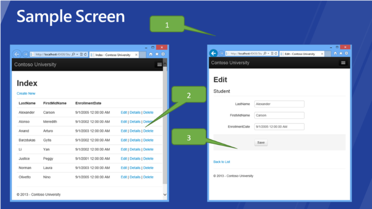
Task: Click Contoso University brand on Edit page
Action: coord(230,63)
